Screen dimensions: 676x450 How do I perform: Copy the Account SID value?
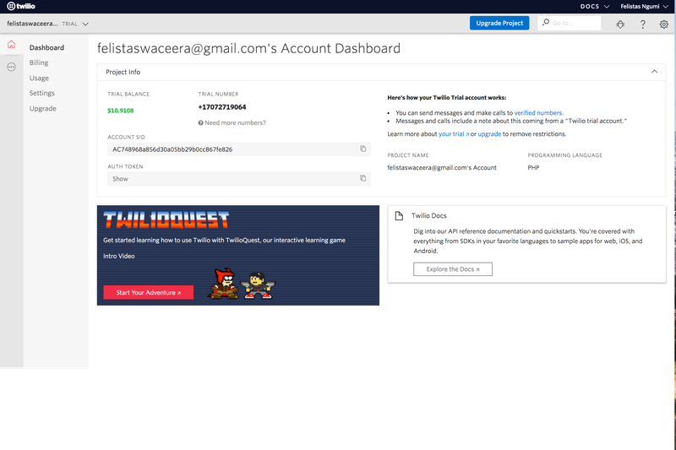click(x=363, y=149)
